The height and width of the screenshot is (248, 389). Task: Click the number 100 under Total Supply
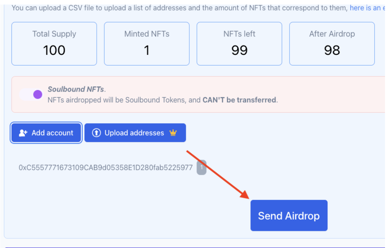[54, 50]
